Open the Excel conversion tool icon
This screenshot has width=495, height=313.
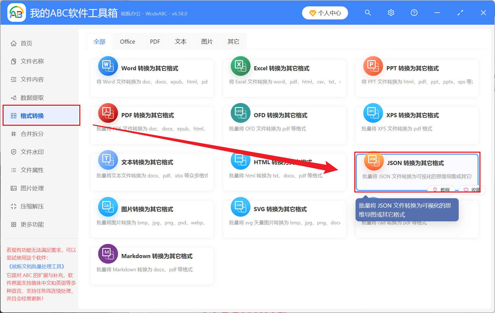click(240, 66)
